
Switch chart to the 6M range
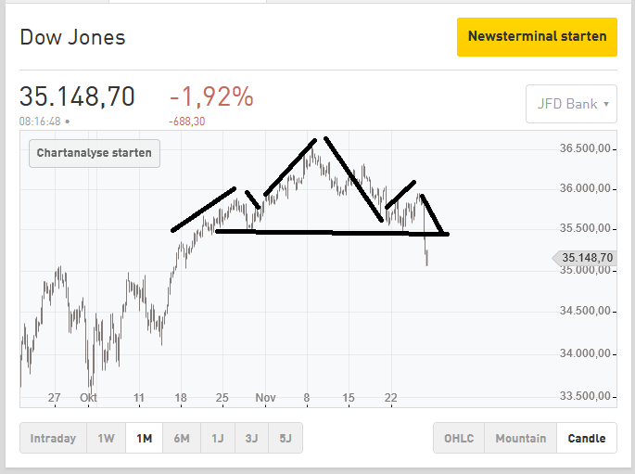click(182, 439)
